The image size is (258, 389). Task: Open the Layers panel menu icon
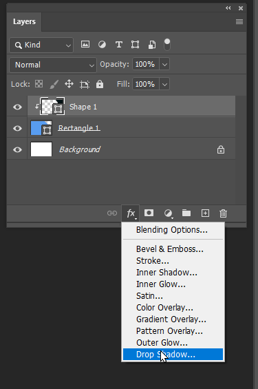point(239,22)
